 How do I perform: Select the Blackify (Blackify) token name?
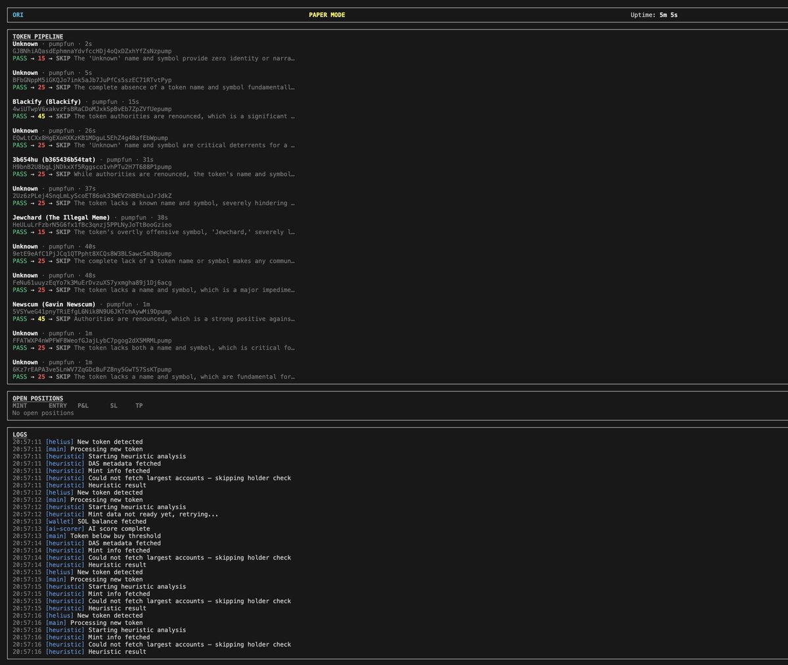pyautogui.click(x=47, y=102)
